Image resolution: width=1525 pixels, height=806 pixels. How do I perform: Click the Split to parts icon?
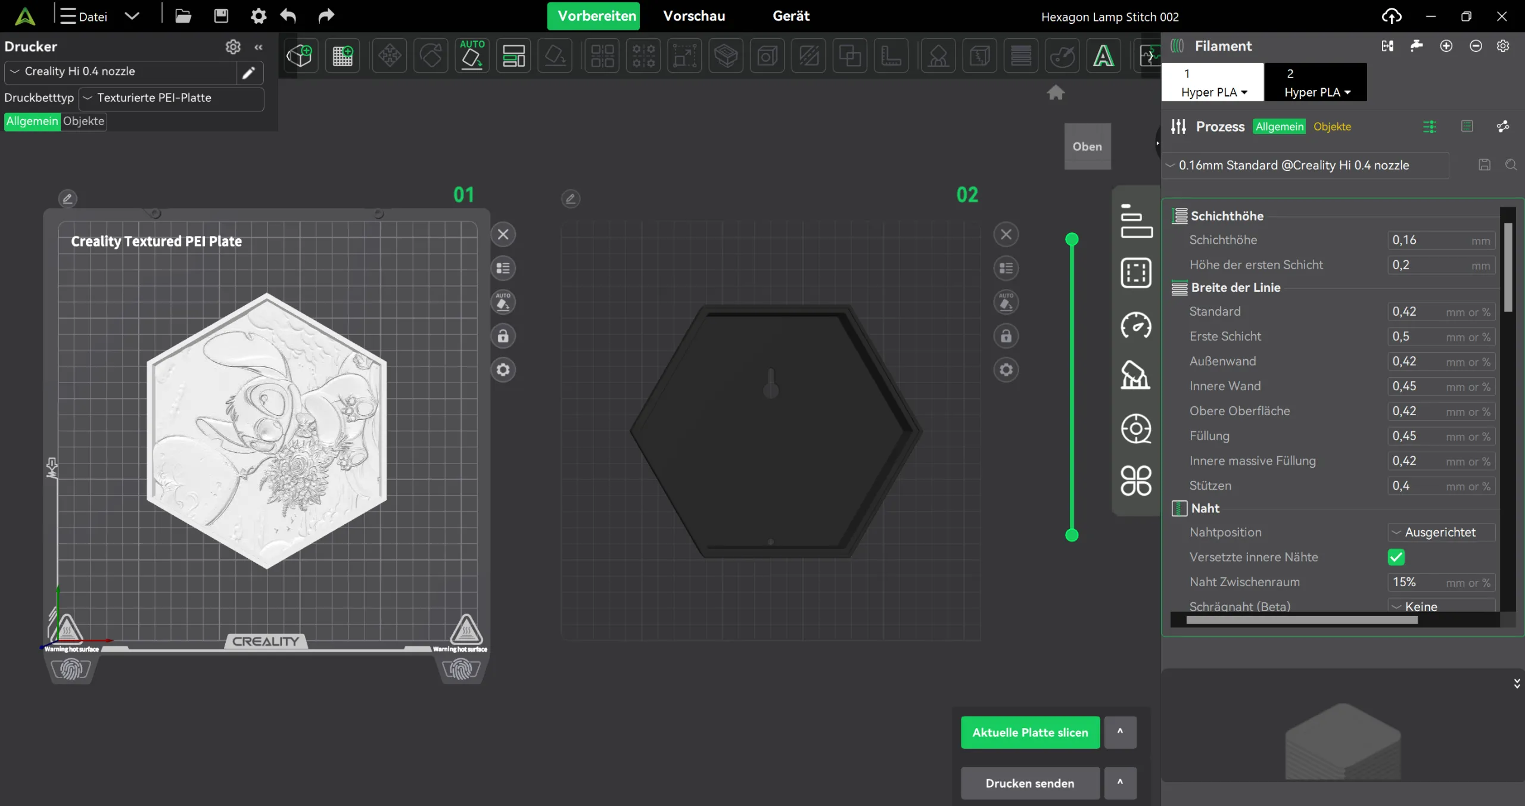643,56
